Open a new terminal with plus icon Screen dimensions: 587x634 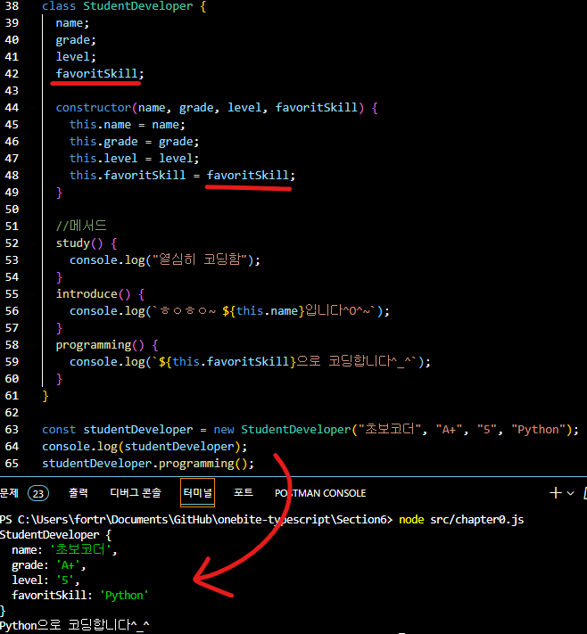pos(556,493)
